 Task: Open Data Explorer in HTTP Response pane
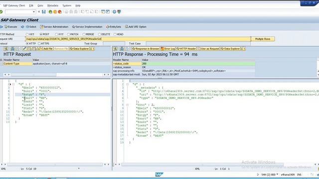pos(230,49)
